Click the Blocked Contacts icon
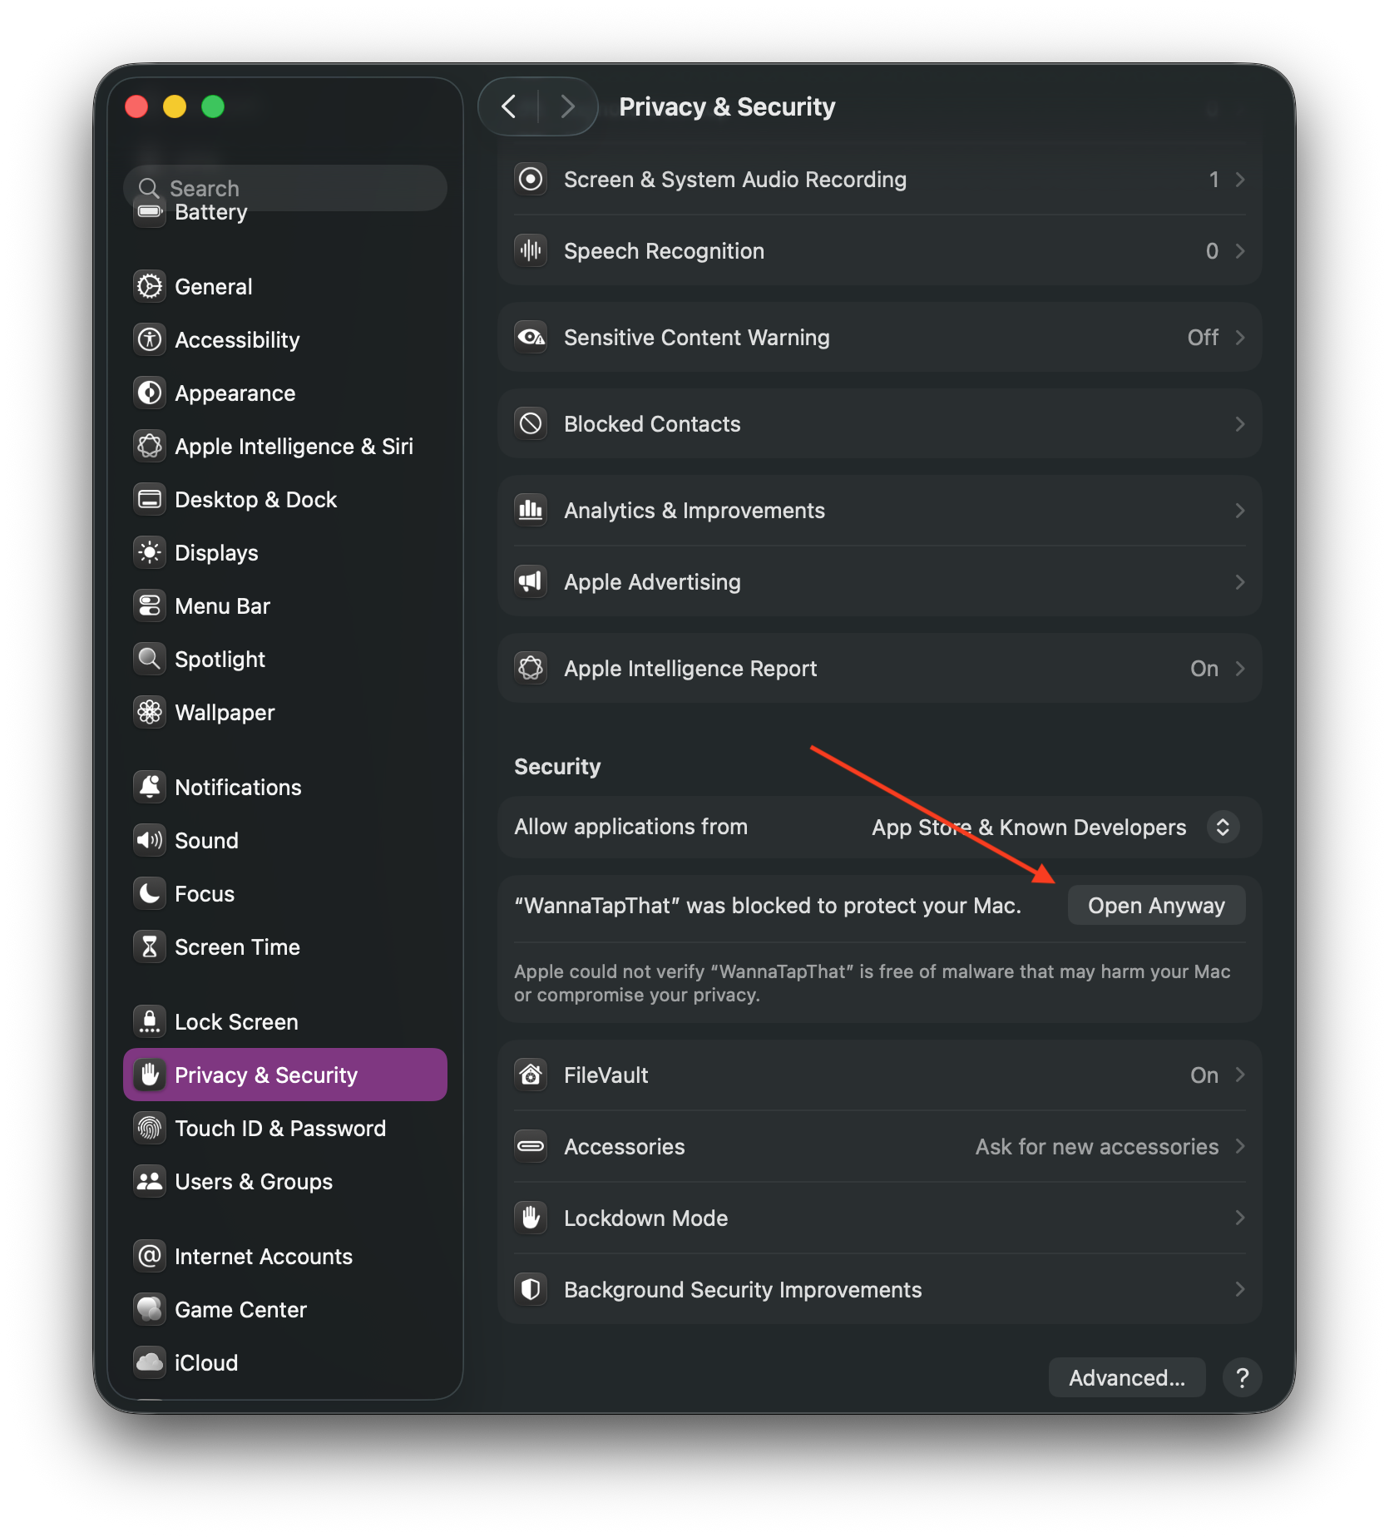The width and height of the screenshot is (1389, 1537). [x=531, y=423]
